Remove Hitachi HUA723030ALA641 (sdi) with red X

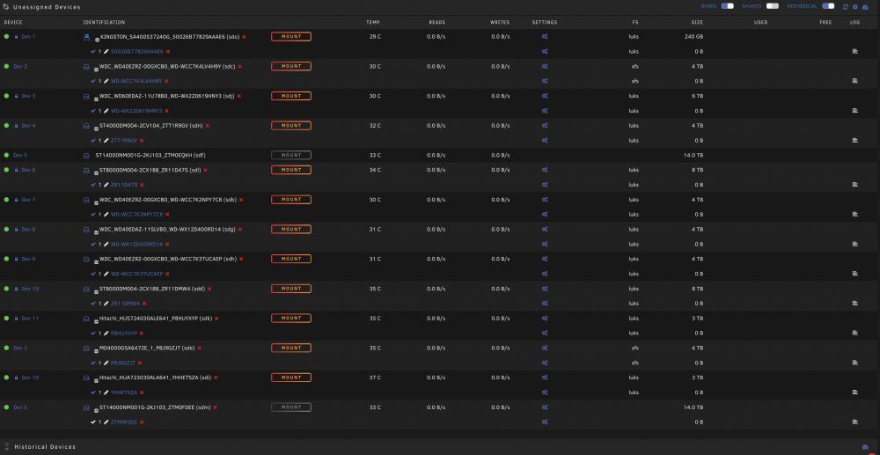216,378
